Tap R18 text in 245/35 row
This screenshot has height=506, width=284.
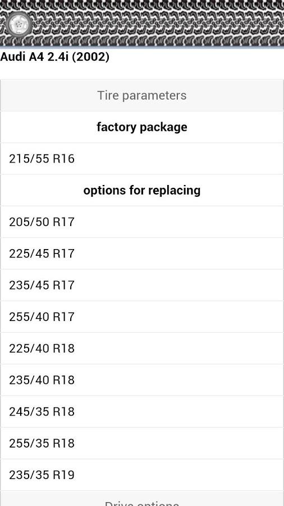[64, 412]
